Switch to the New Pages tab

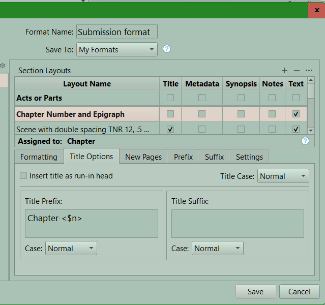point(143,157)
